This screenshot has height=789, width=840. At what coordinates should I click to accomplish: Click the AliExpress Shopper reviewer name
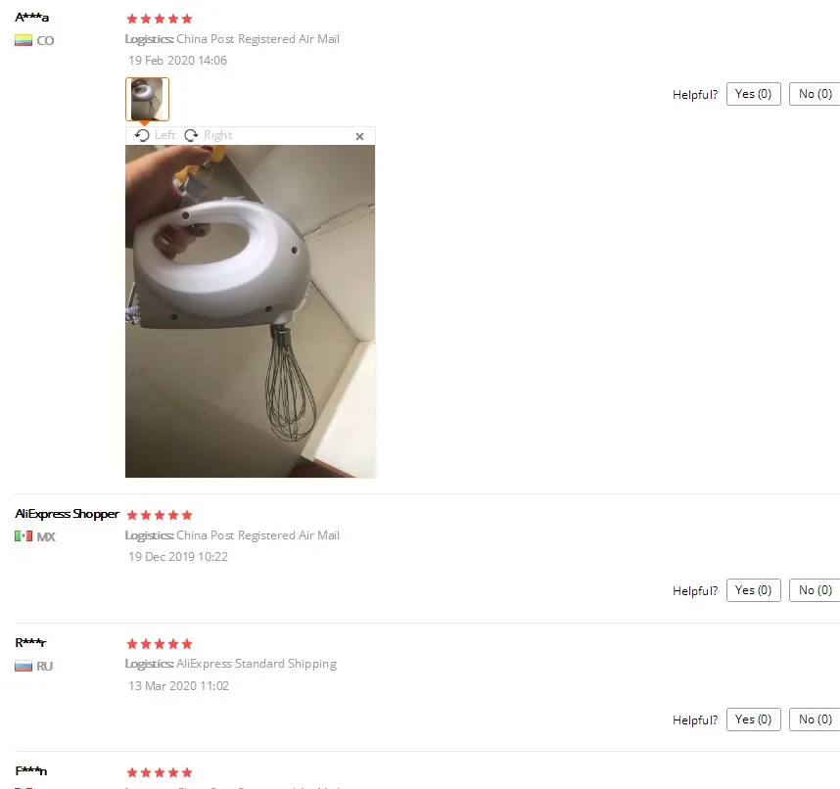point(67,514)
